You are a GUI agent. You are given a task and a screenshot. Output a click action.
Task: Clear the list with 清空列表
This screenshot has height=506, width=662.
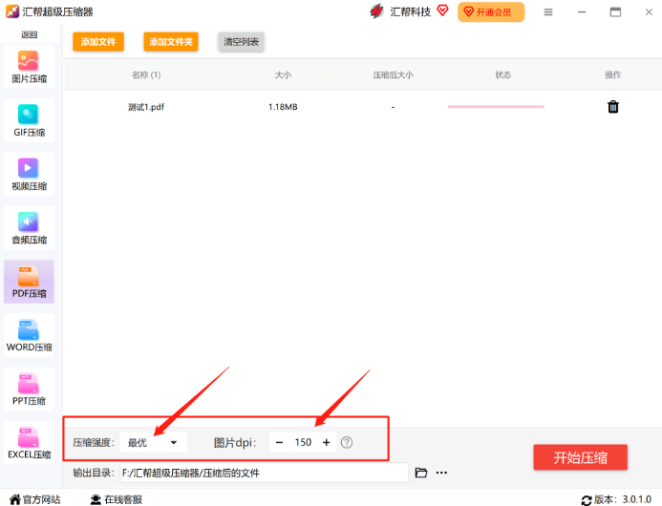tap(241, 42)
